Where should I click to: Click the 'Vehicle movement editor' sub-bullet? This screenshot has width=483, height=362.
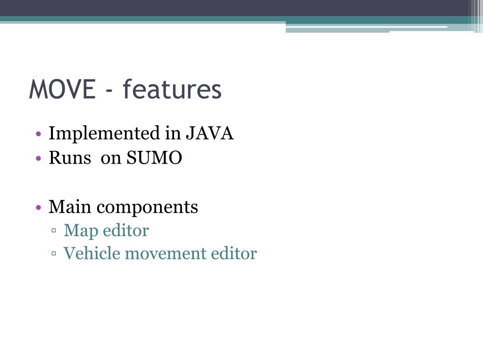tap(160, 253)
